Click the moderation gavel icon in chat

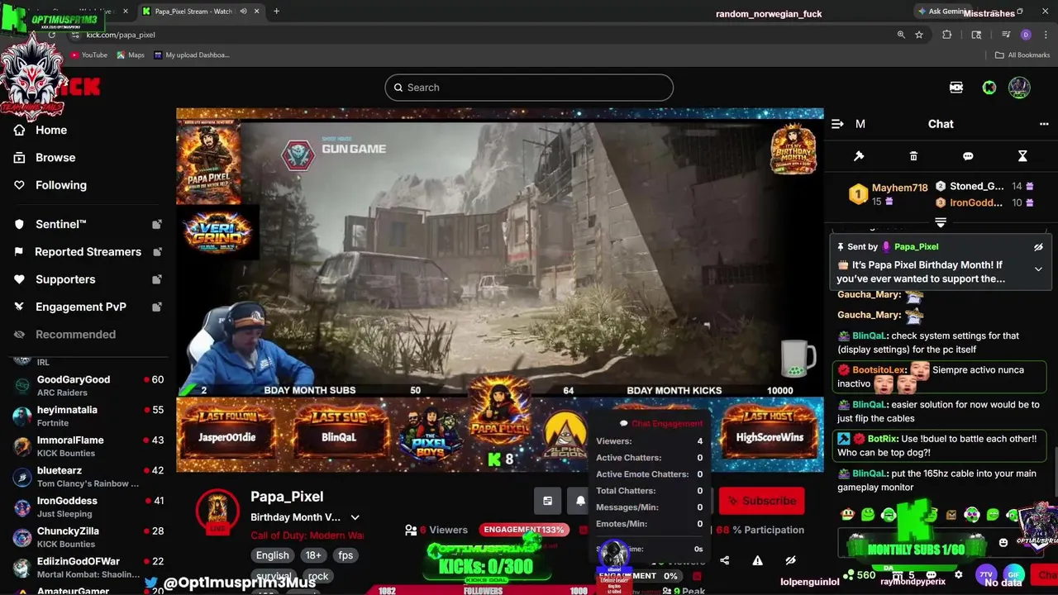point(859,156)
